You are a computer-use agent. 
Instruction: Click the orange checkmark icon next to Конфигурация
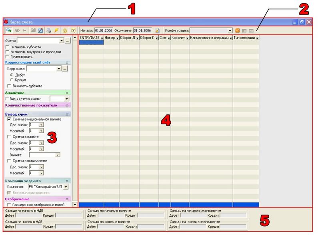pos(237,31)
